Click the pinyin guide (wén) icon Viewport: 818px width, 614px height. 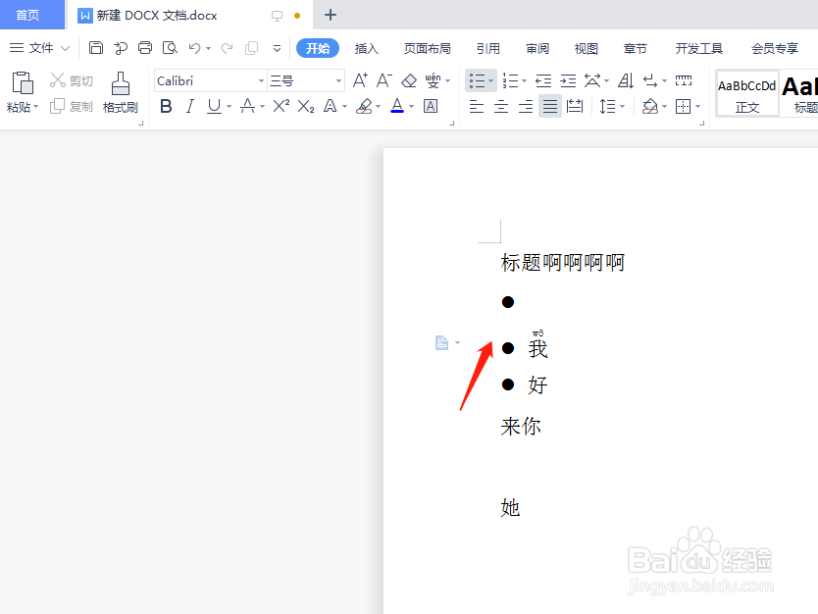(433, 79)
